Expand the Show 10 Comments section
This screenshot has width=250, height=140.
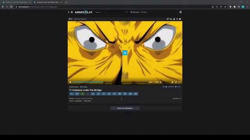click(x=125, y=108)
